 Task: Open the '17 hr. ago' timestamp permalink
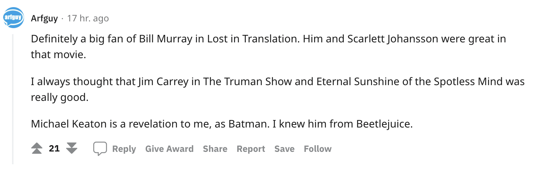88,18
